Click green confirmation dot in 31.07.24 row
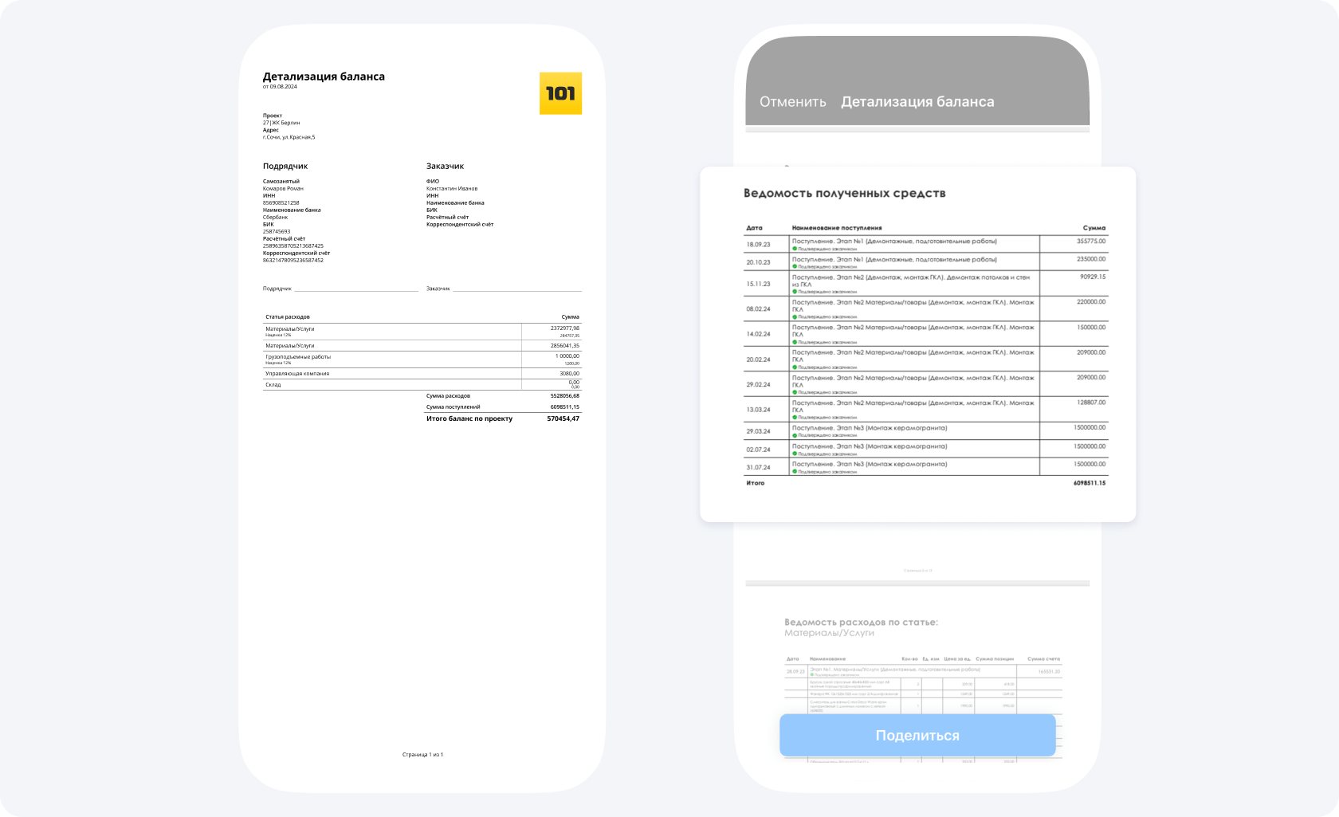The height and width of the screenshot is (817, 1339). tap(795, 471)
